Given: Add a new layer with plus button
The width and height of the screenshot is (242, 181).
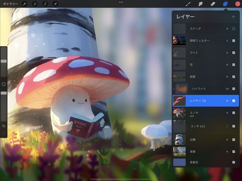Looking at the screenshot, I should click(233, 17).
